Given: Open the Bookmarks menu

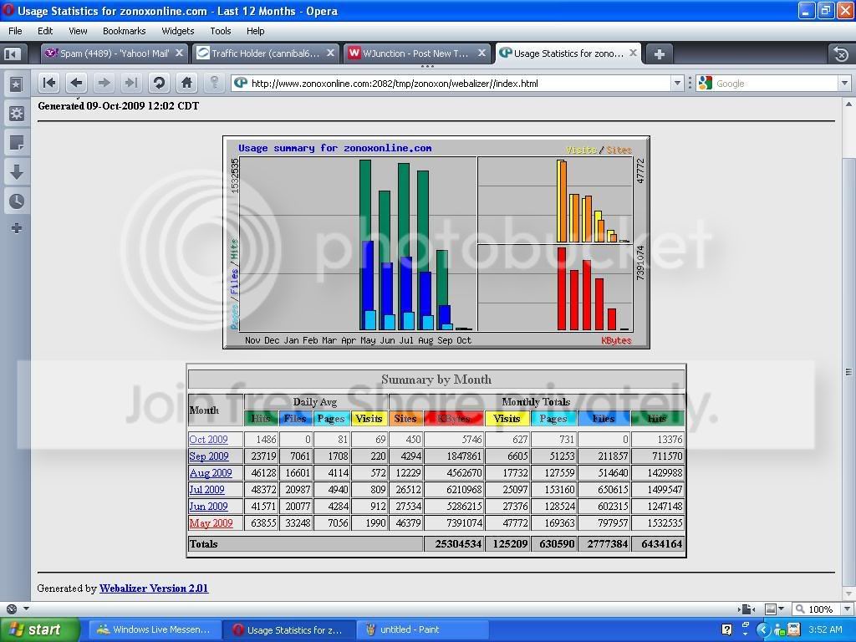Looking at the screenshot, I should coord(124,31).
